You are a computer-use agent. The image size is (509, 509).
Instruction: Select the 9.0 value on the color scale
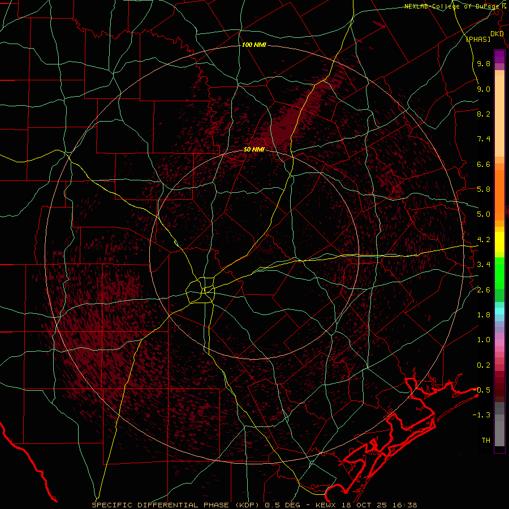(x=484, y=89)
